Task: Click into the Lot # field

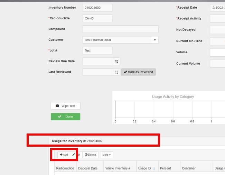Action: pyautogui.click(x=97, y=50)
